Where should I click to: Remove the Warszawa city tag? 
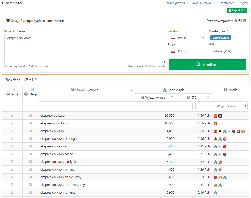point(228,38)
